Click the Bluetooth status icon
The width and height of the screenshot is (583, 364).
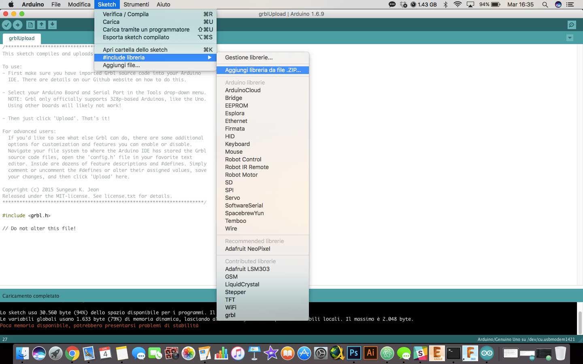(x=445, y=4)
